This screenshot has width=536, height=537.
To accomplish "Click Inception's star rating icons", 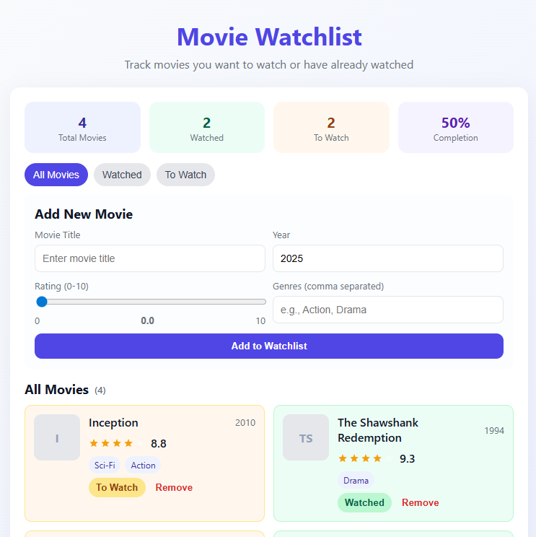I will click(111, 443).
